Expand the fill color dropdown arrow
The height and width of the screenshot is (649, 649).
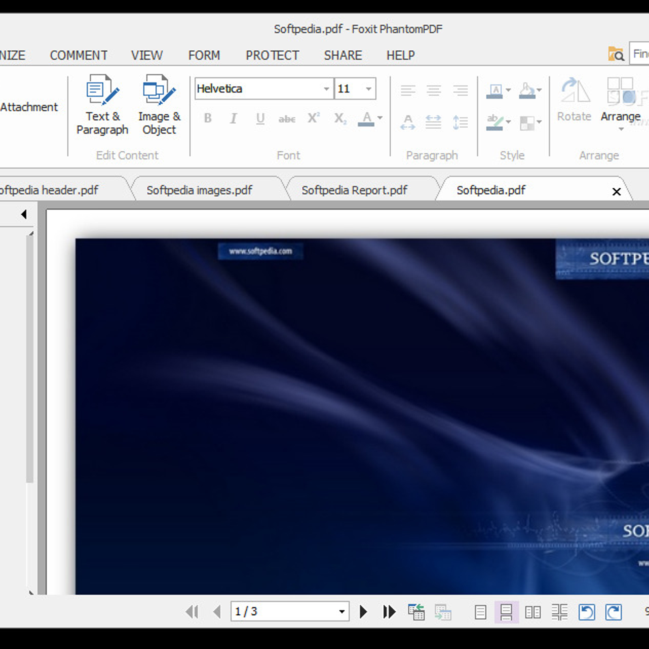(539, 90)
